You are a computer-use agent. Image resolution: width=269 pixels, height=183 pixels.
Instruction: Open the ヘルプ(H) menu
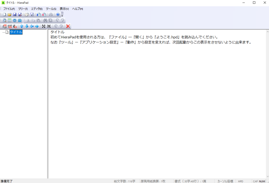pos(77,9)
